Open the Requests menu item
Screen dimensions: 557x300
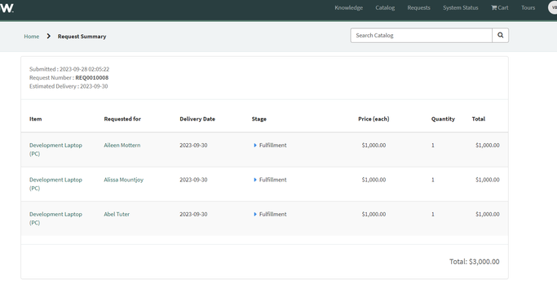click(418, 8)
